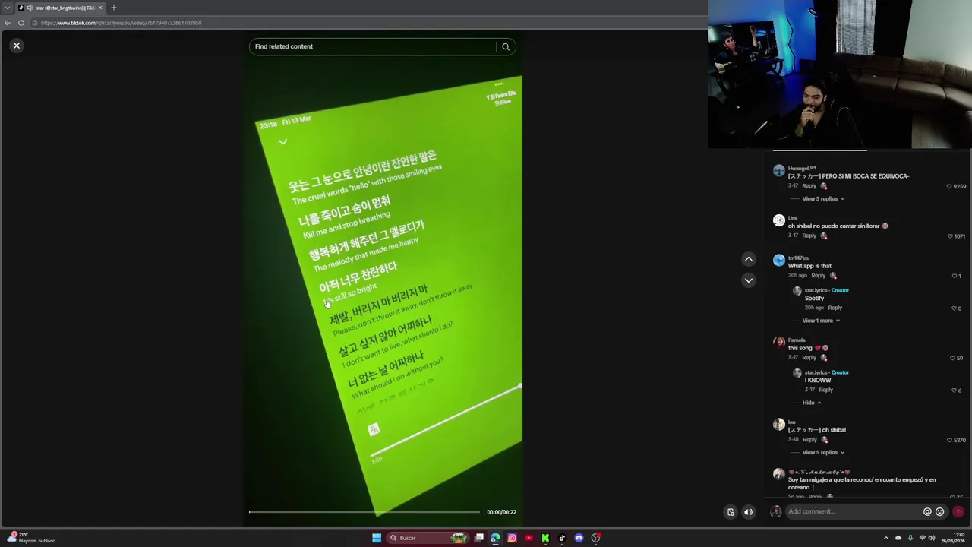Like creator's 'Spotify' reply
This screenshot has width=972, height=547.
(955, 308)
